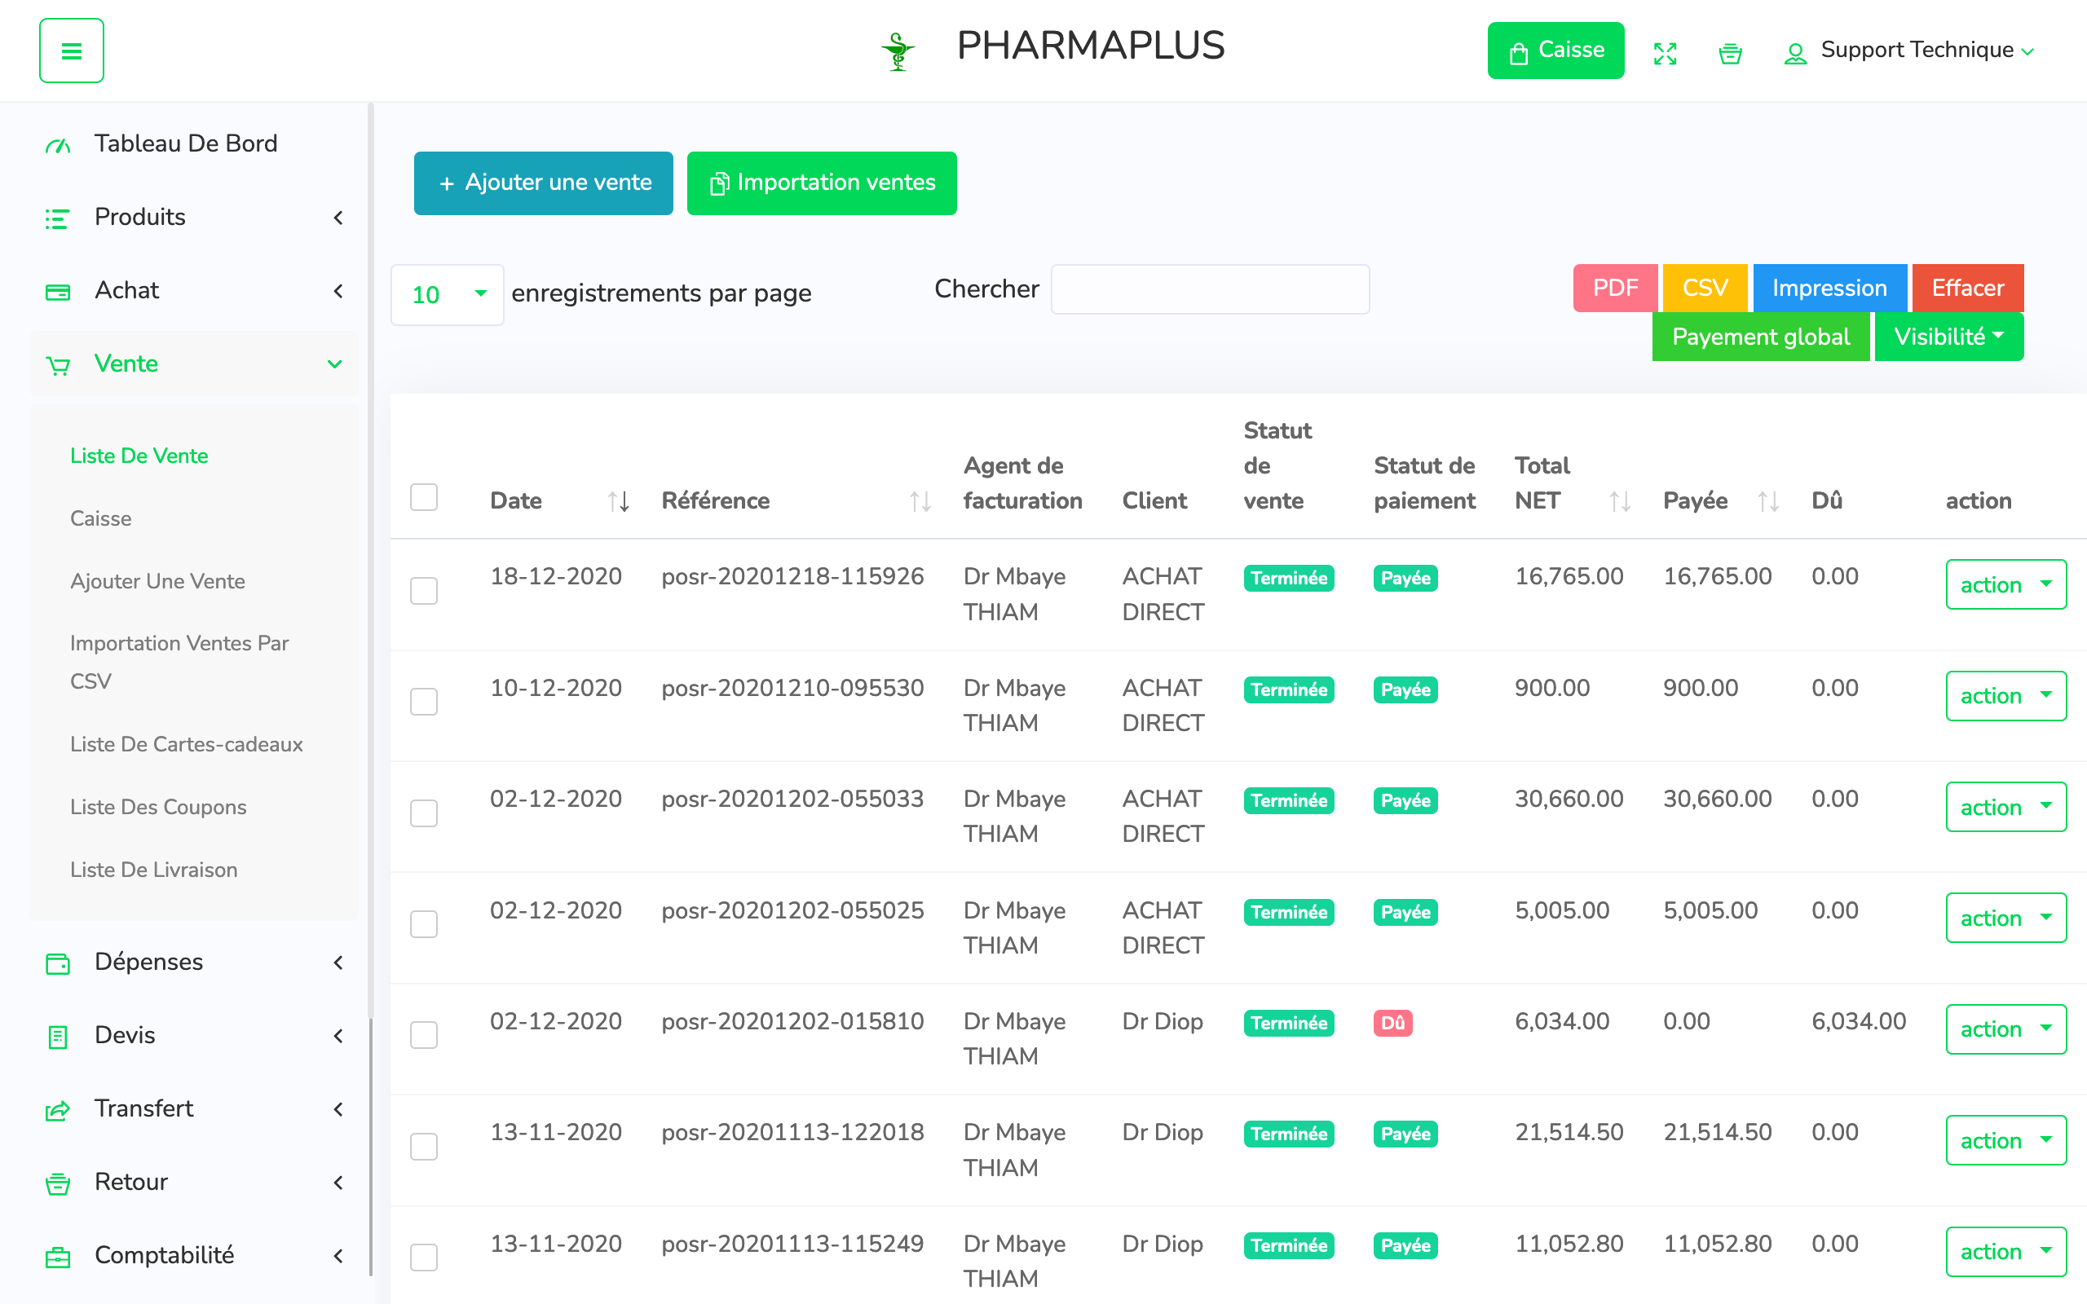Toggle the select-all checkbox in table header
The width and height of the screenshot is (2087, 1304).
(423, 498)
